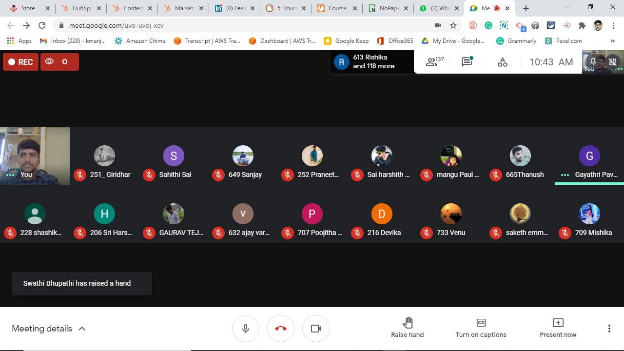
Task: Select the Gayathri Pav... participant avatar
Action: point(589,156)
